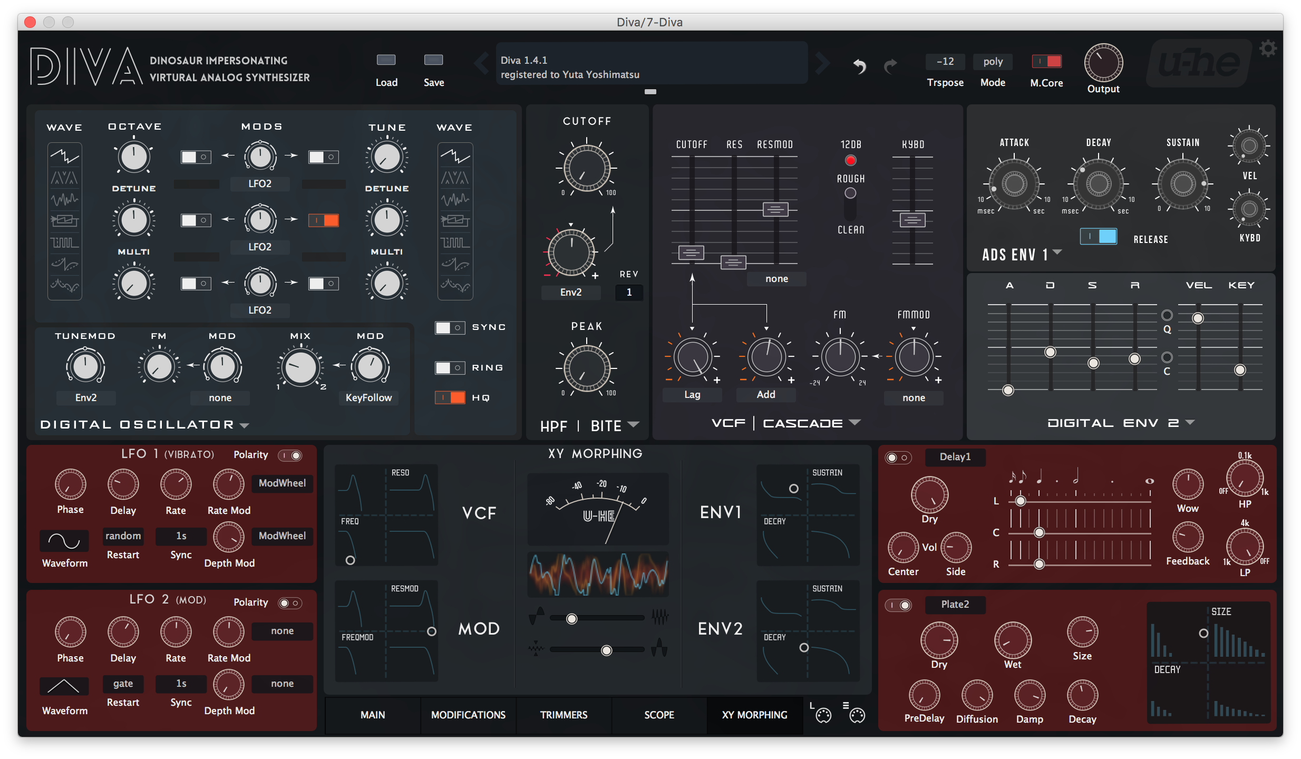Toggle the M.Core multicore switch
This screenshot has height=759, width=1301.
(x=1046, y=61)
